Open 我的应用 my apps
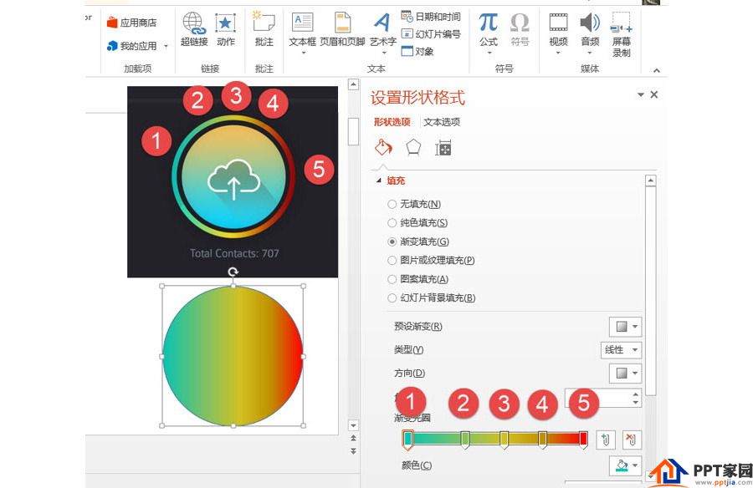 click(x=131, y=46)
